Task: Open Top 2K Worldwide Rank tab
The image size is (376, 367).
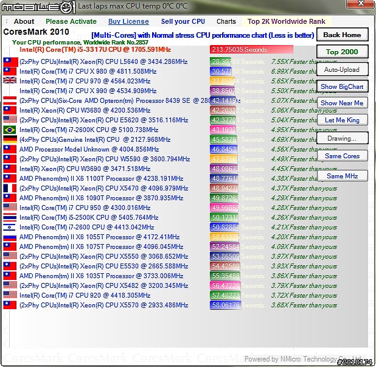Action: [x=287, y=21]
